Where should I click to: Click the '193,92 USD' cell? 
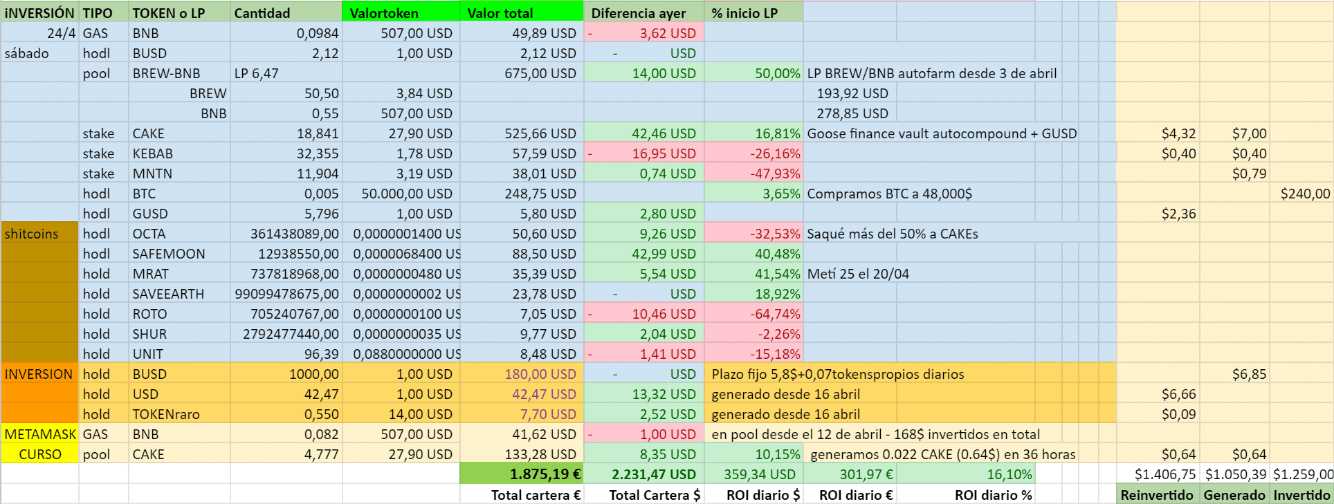tap(850, 93)
